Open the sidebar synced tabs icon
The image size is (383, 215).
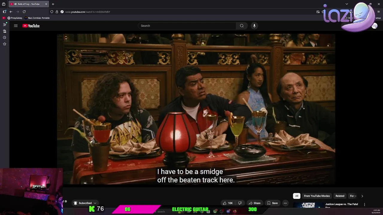click(4, 31)
